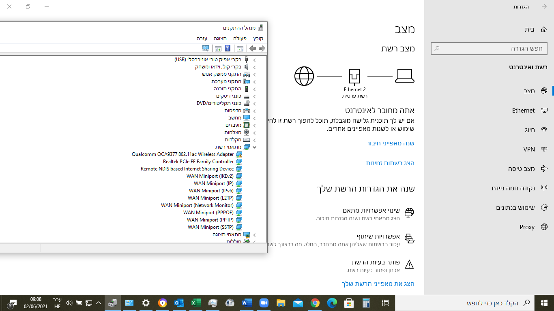Click the DVD drives category icon
554x311 pixels.
coord(247,103)
